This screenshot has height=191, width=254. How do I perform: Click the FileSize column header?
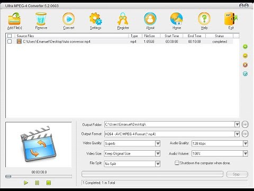151,36
